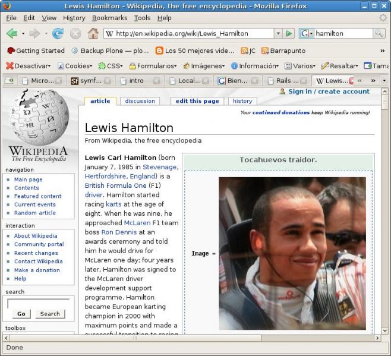Open the Los 50 mejores vide... bookmark

[195, 51]
